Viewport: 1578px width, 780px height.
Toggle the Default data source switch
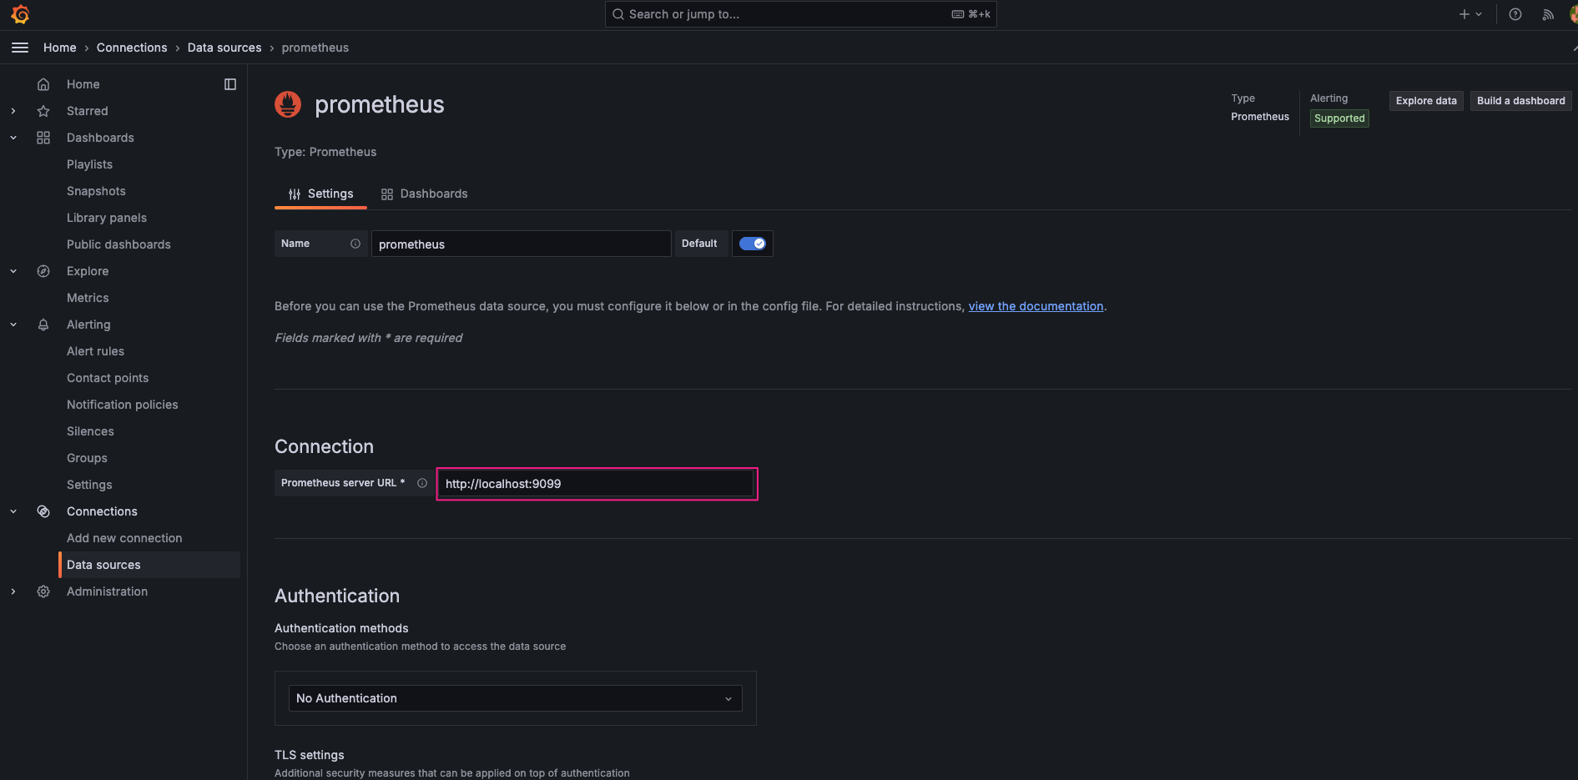(752, 244)
